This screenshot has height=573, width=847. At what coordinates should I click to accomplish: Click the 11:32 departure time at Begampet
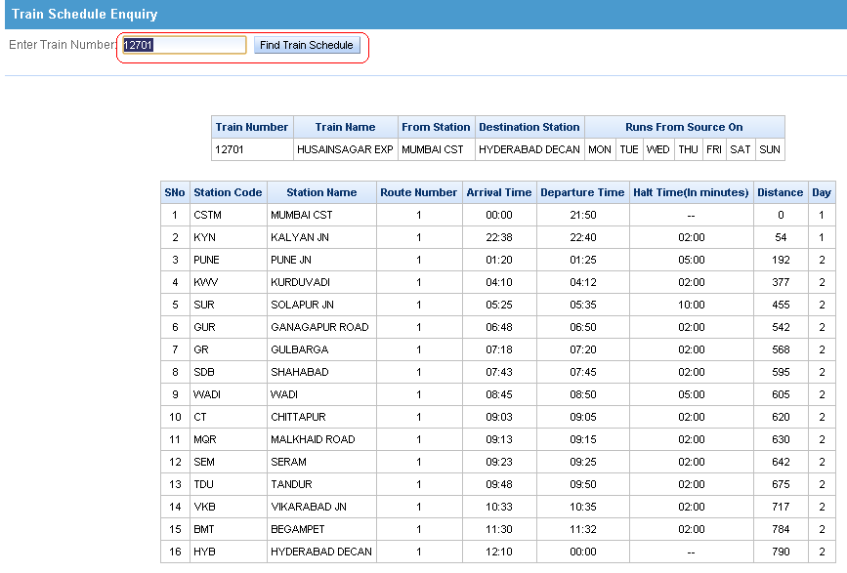pyautogui.click(x=583, y=529)
